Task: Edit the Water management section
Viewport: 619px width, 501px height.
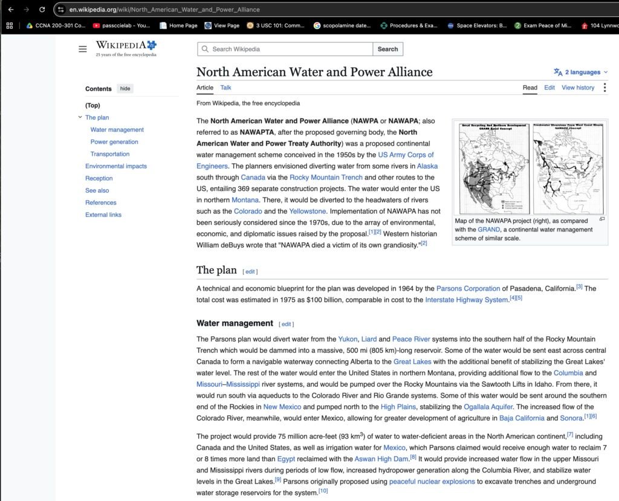Action: click(286, 324)
